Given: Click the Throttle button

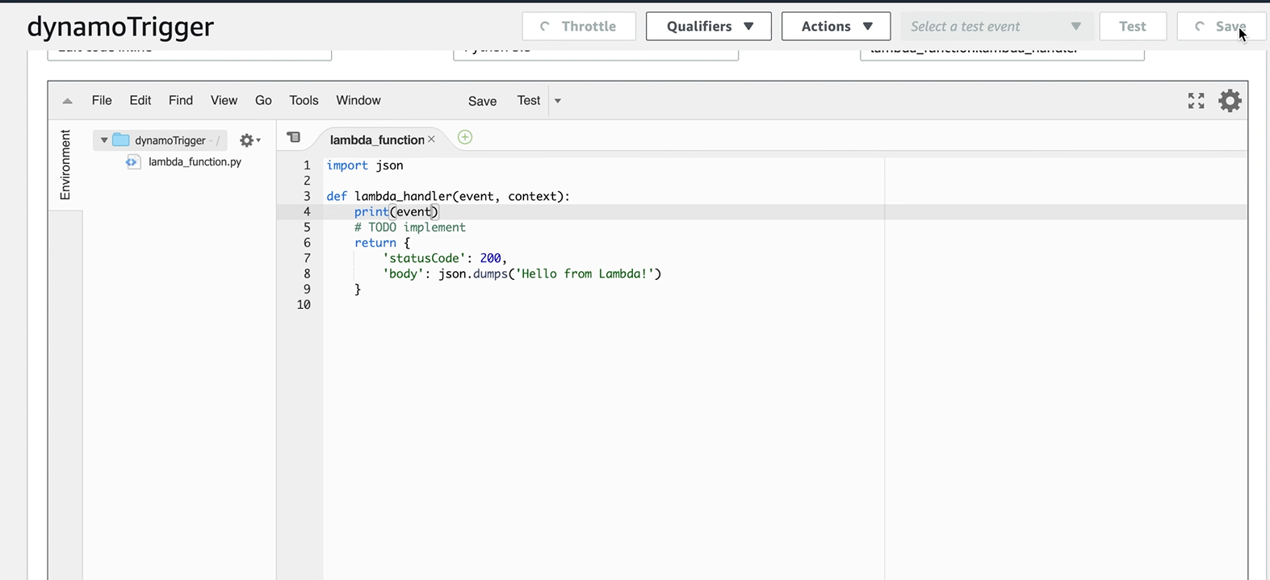Looking at the screenshot, I should coord(579,27).
